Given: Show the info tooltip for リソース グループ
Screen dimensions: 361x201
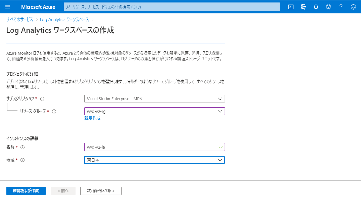Looking at the screenshot, I should coord(54,111).
